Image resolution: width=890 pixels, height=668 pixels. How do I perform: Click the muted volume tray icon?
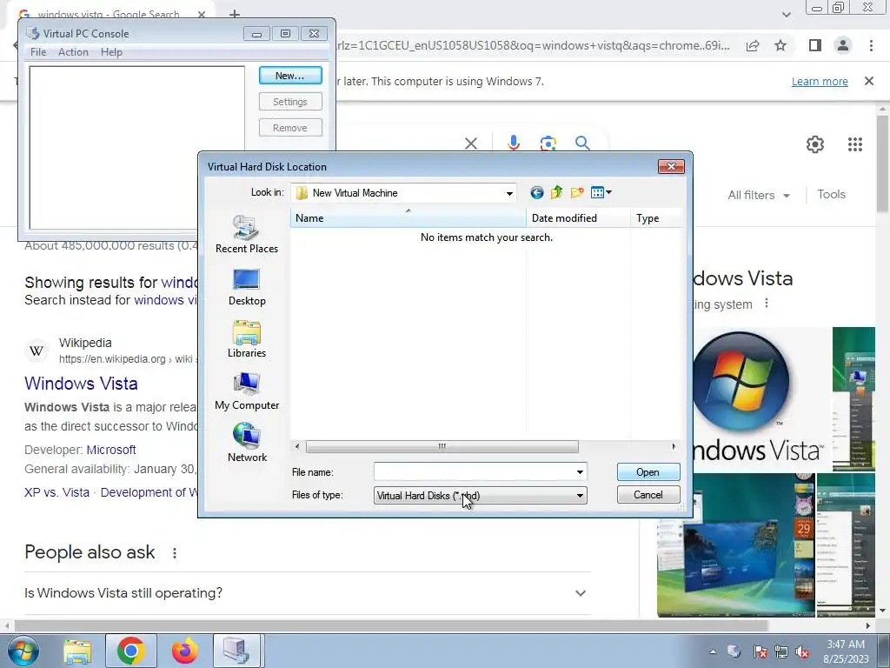pos(802,651)
